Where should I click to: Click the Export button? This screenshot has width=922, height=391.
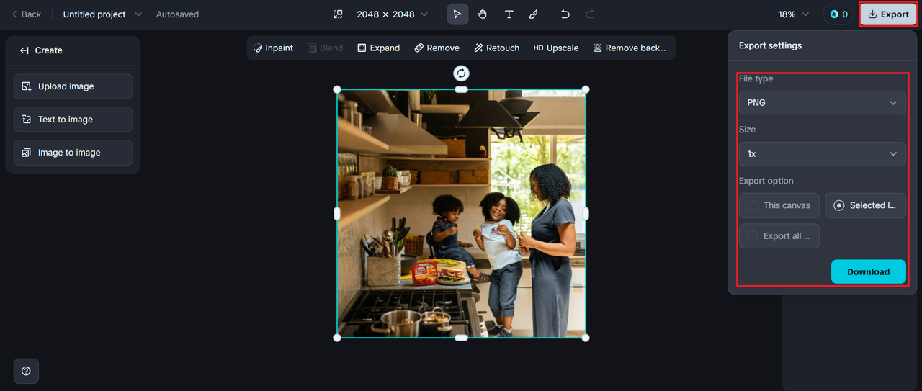[x=888, y=14]
